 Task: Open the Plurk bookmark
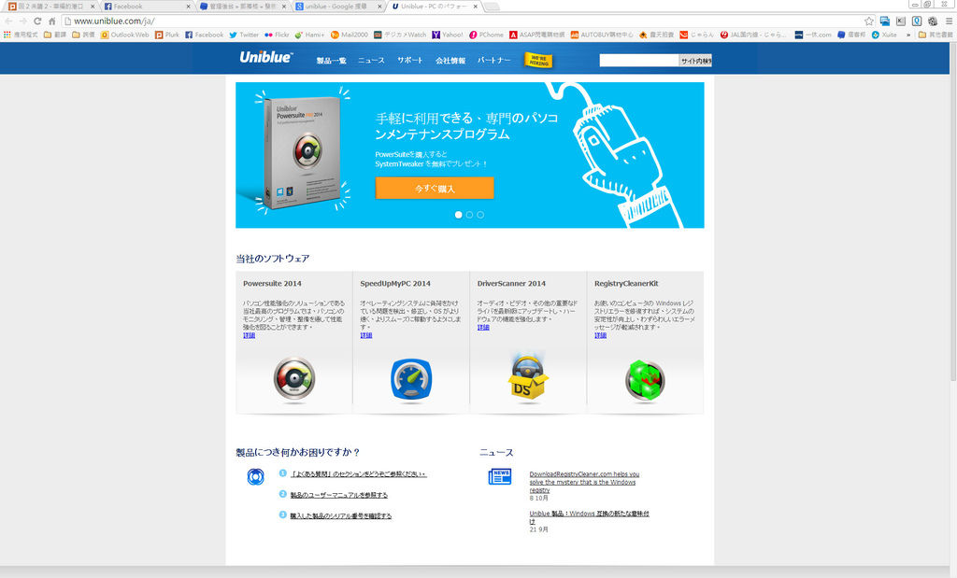tap(167, 35)
